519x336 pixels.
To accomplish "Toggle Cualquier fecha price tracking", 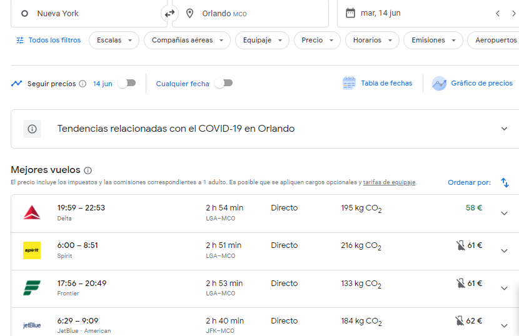I will [224, 83].
